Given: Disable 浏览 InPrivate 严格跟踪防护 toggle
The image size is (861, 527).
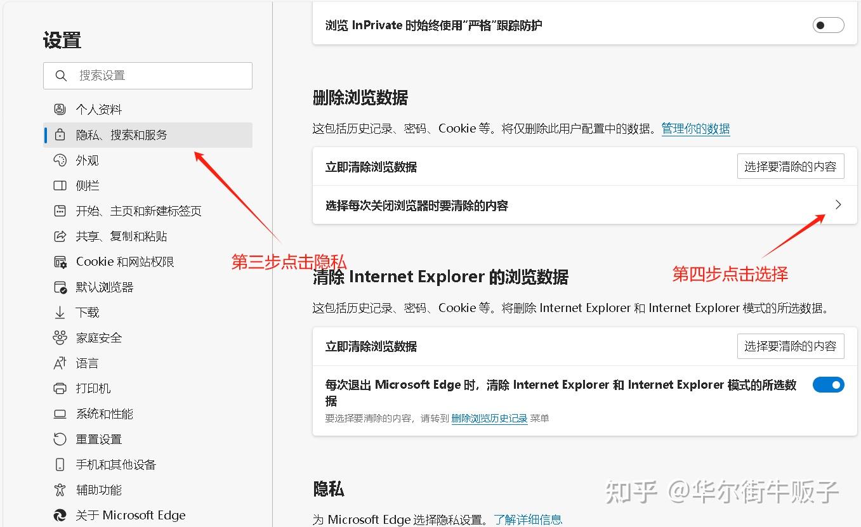Looking at the screenshot, I should click(x=828, y=25).
